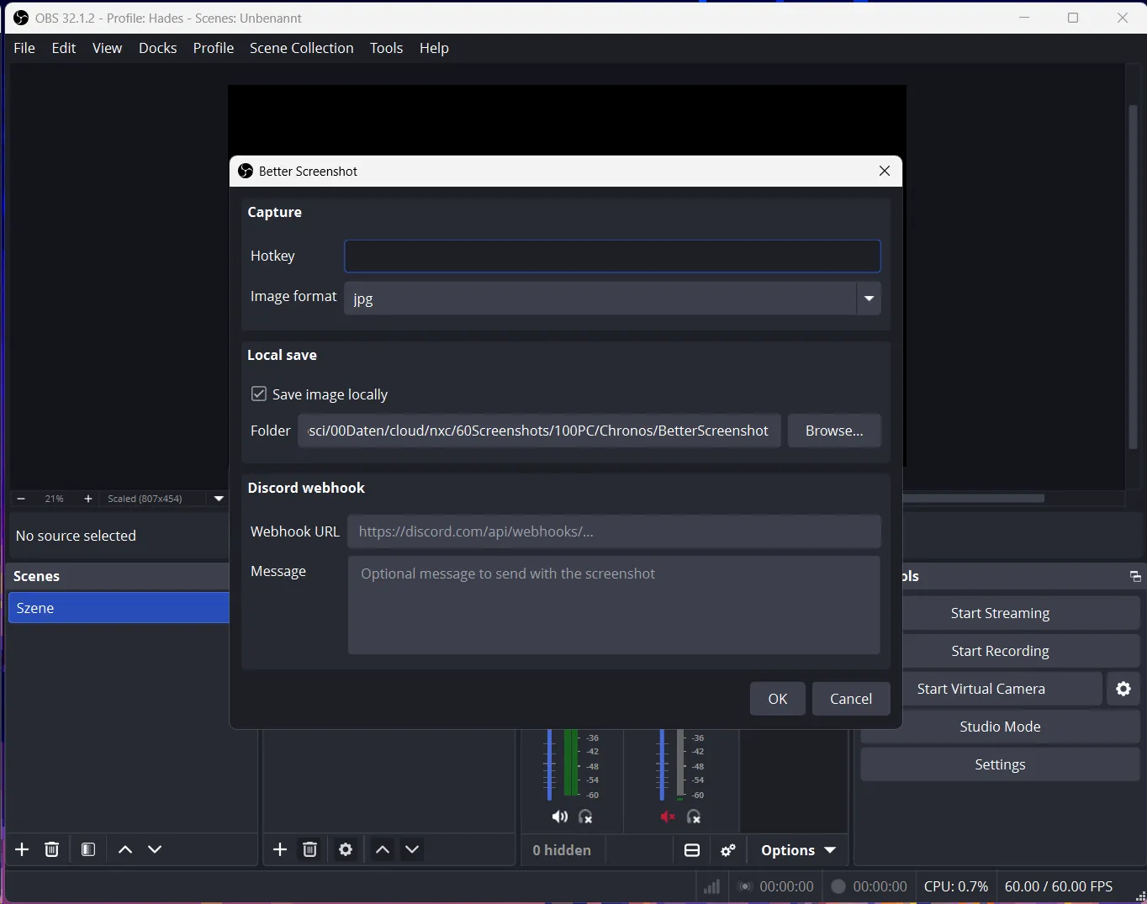Screen dimensions: 1147x904
Task: Open advanced audio properties gears icon
Action: [x=728, y=850]
